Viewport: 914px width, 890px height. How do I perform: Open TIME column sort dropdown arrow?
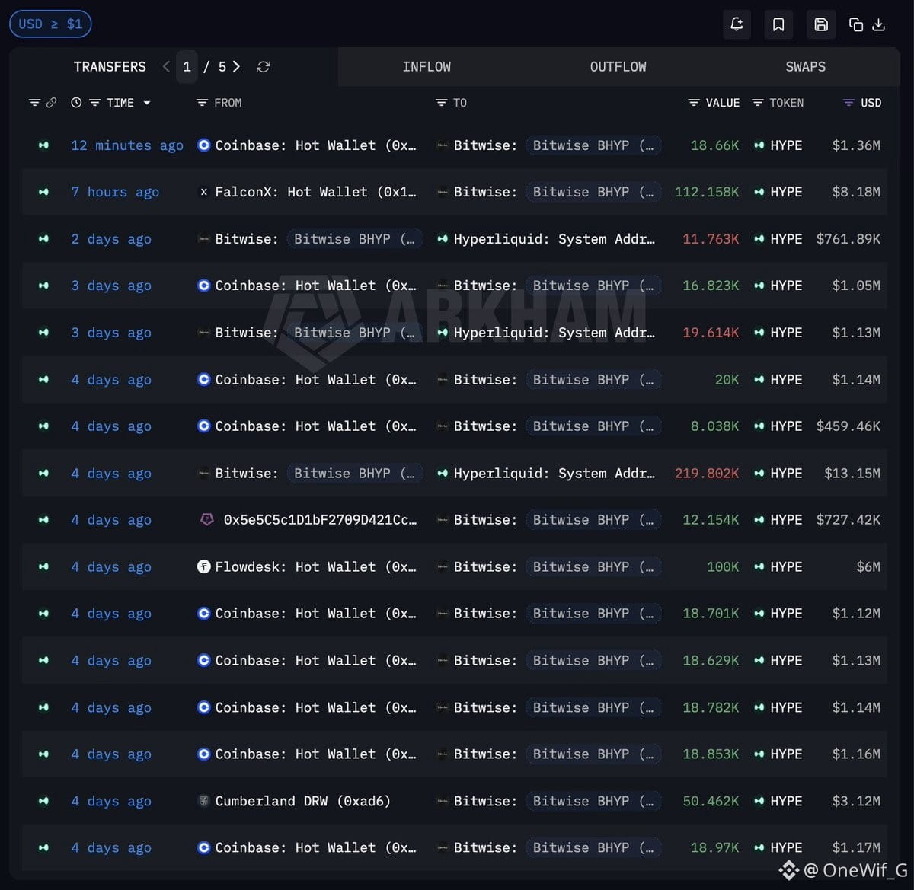(x=147, y=103)
